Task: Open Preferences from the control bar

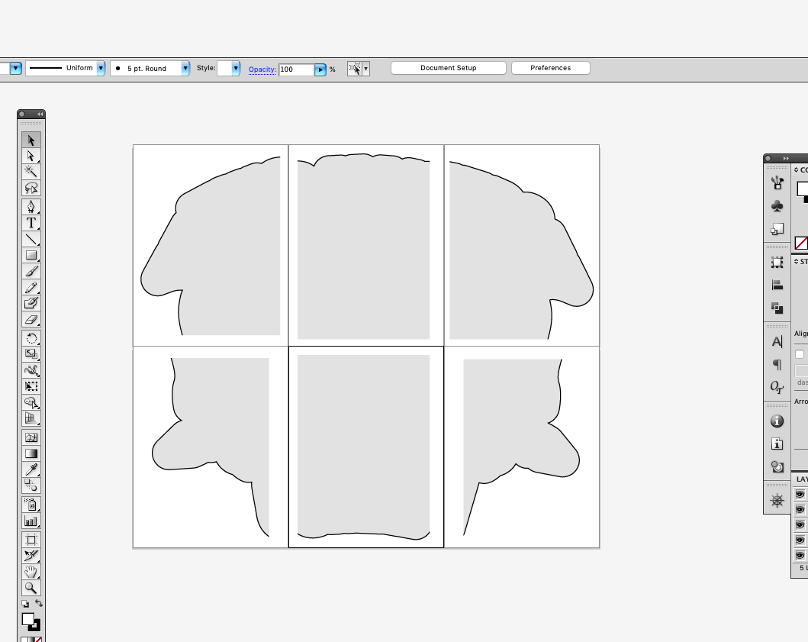Action: click(550, 67)
